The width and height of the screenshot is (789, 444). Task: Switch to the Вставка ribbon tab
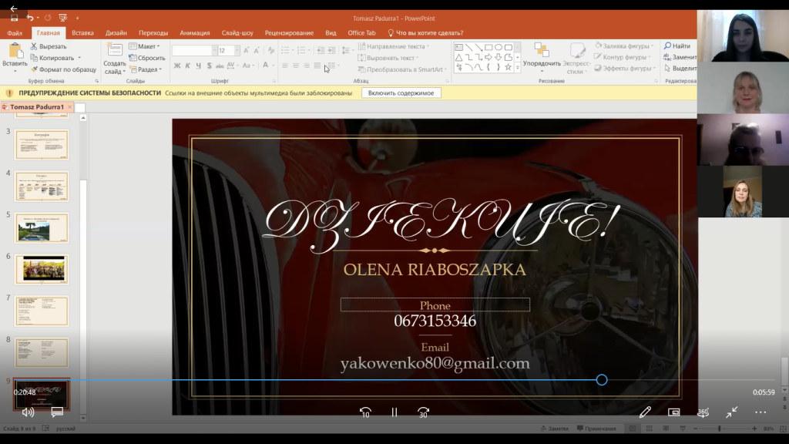82,32
